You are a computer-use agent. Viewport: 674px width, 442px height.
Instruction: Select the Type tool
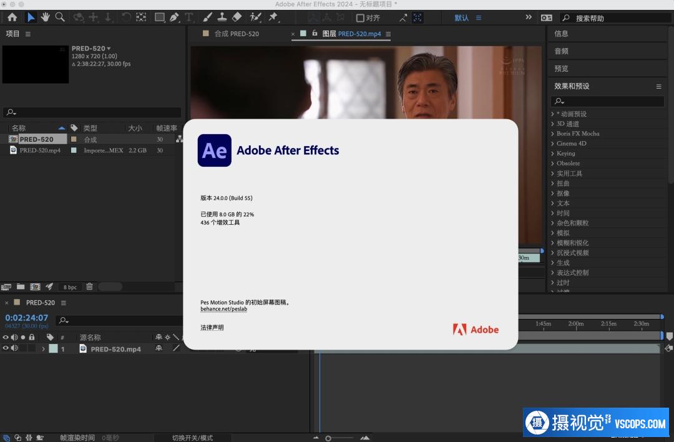pyautogui.click(x=188, y=17)
